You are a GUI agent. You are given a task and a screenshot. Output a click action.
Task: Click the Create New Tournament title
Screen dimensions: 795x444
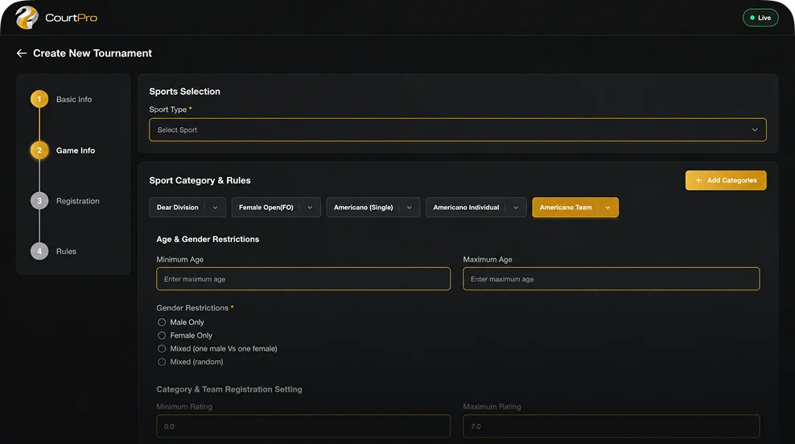tap(93, 53)
